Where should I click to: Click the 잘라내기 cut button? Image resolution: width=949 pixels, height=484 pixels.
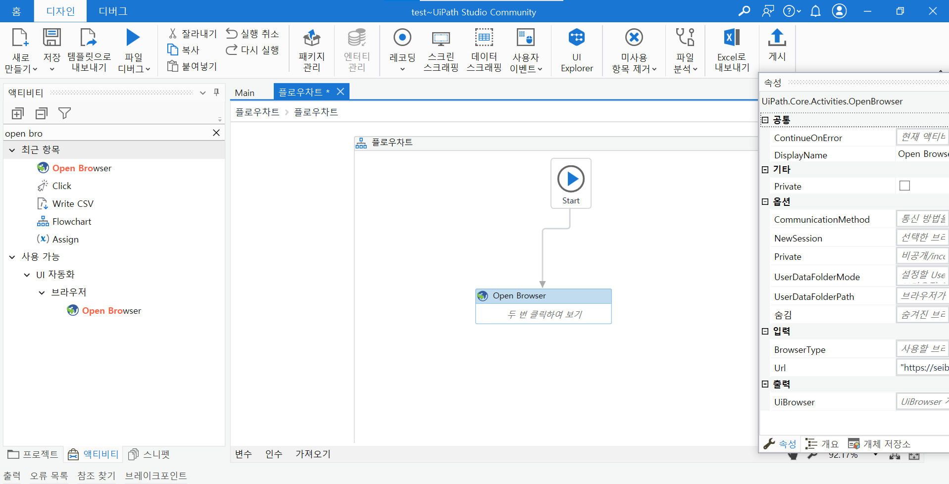192,34
